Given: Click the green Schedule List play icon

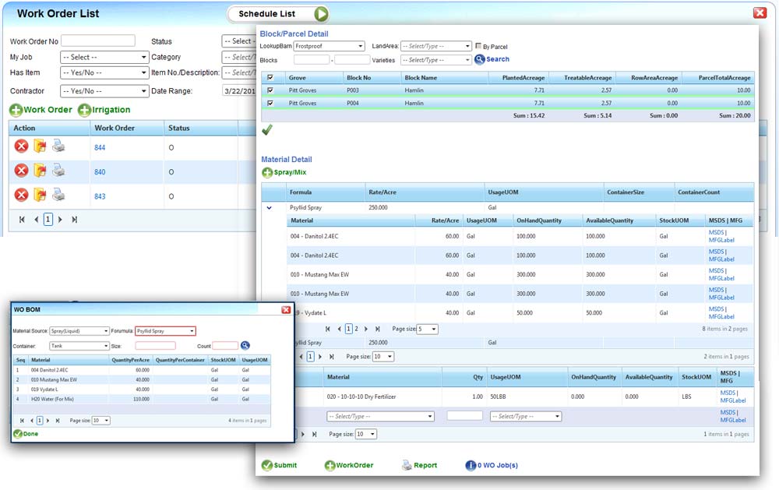Looking at the screenshot, I should click(x=321, y=14).
